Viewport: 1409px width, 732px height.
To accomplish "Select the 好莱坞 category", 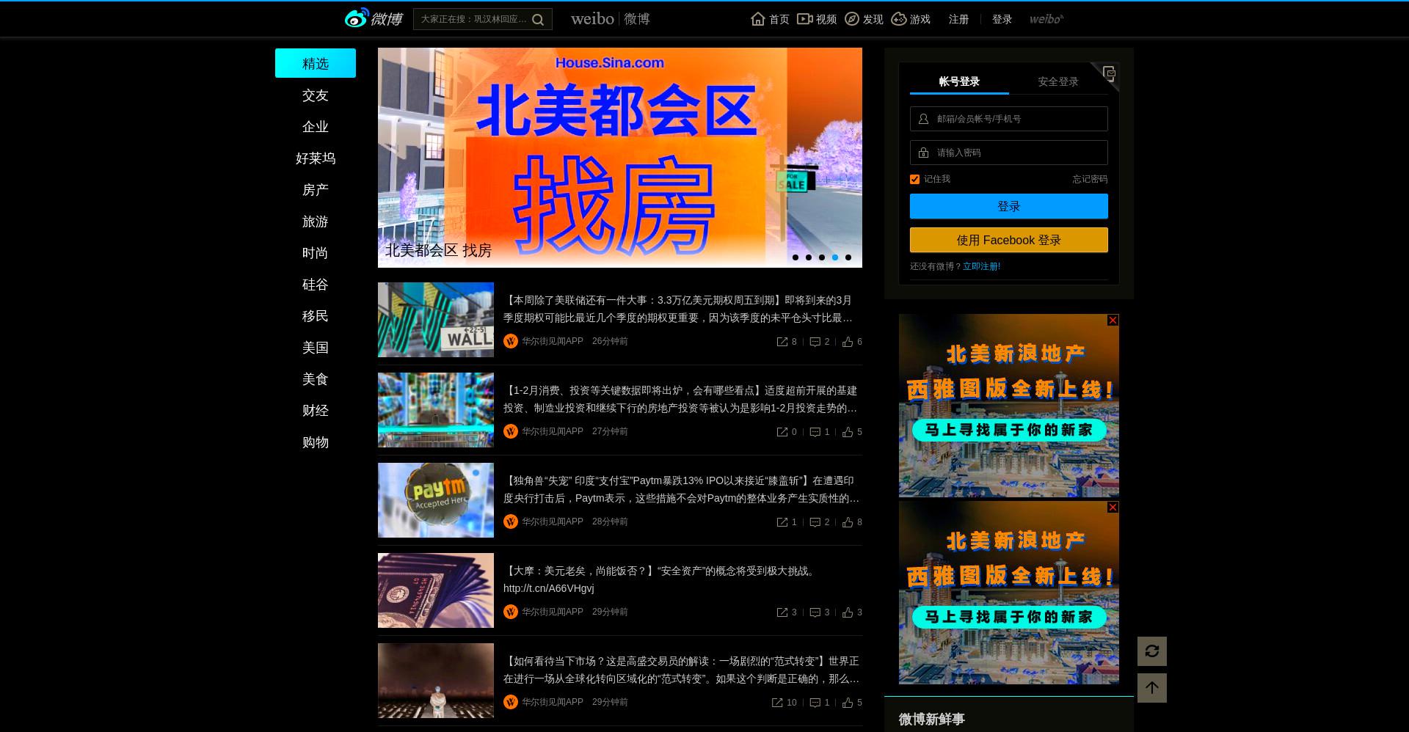I will (316, 158).
